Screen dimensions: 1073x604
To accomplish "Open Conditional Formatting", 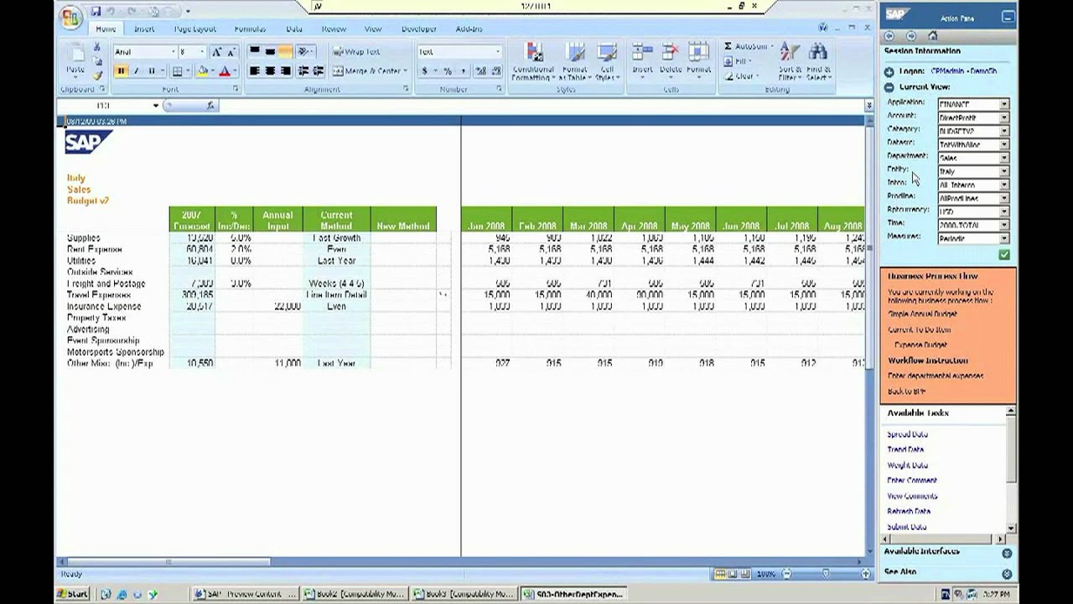I will 533,62.
